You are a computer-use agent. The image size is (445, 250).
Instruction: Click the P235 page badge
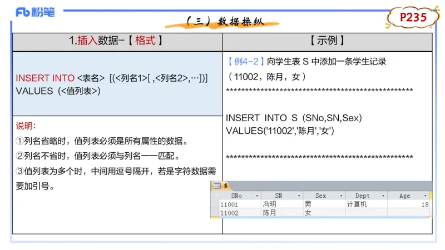413,17
